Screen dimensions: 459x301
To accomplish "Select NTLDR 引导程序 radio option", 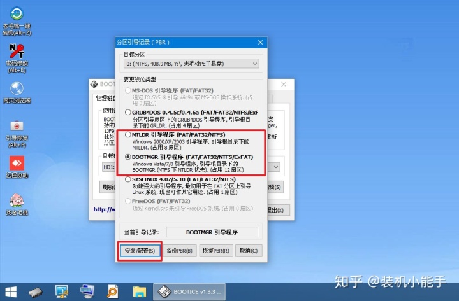I will point(128,135).
